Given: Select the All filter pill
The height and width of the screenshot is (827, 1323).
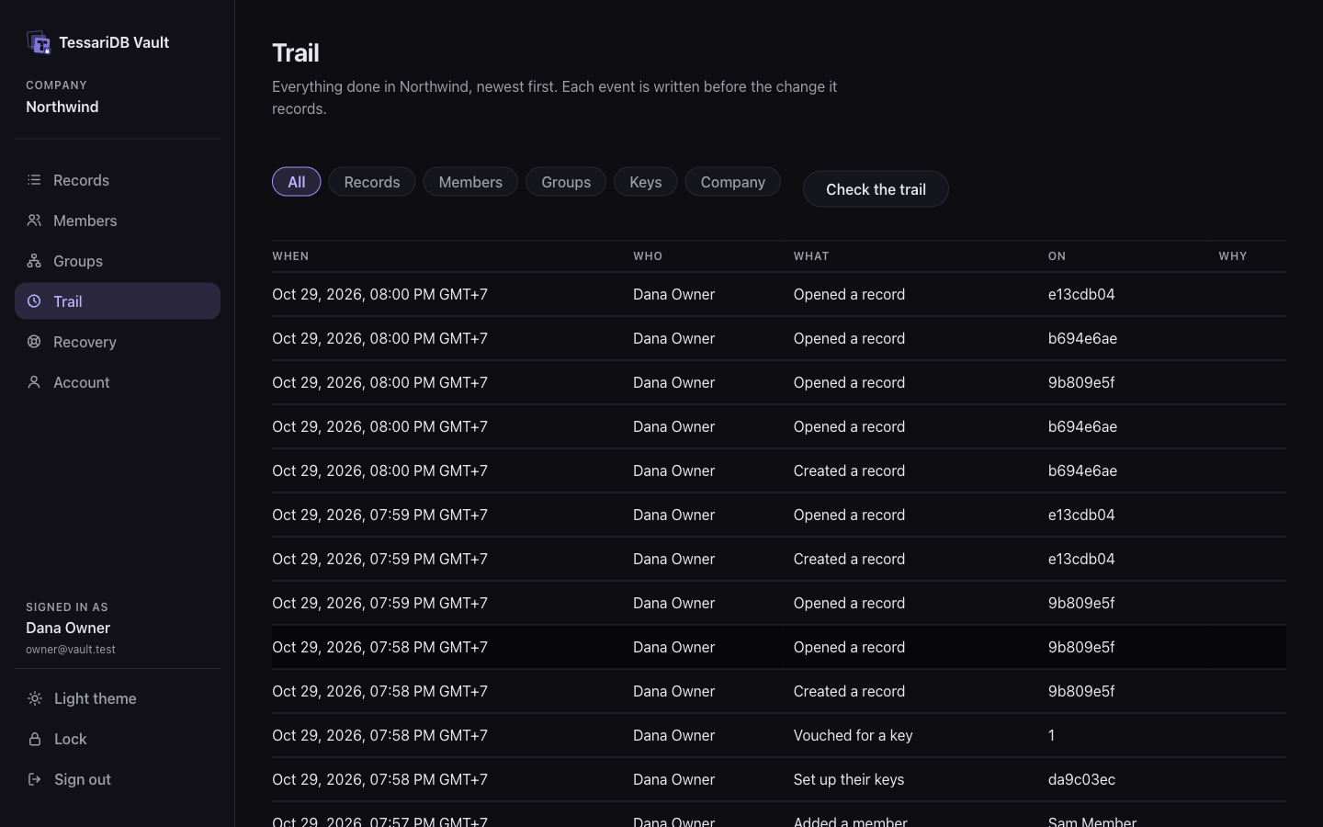Looking at the screenshot, I should coord(296,182).
